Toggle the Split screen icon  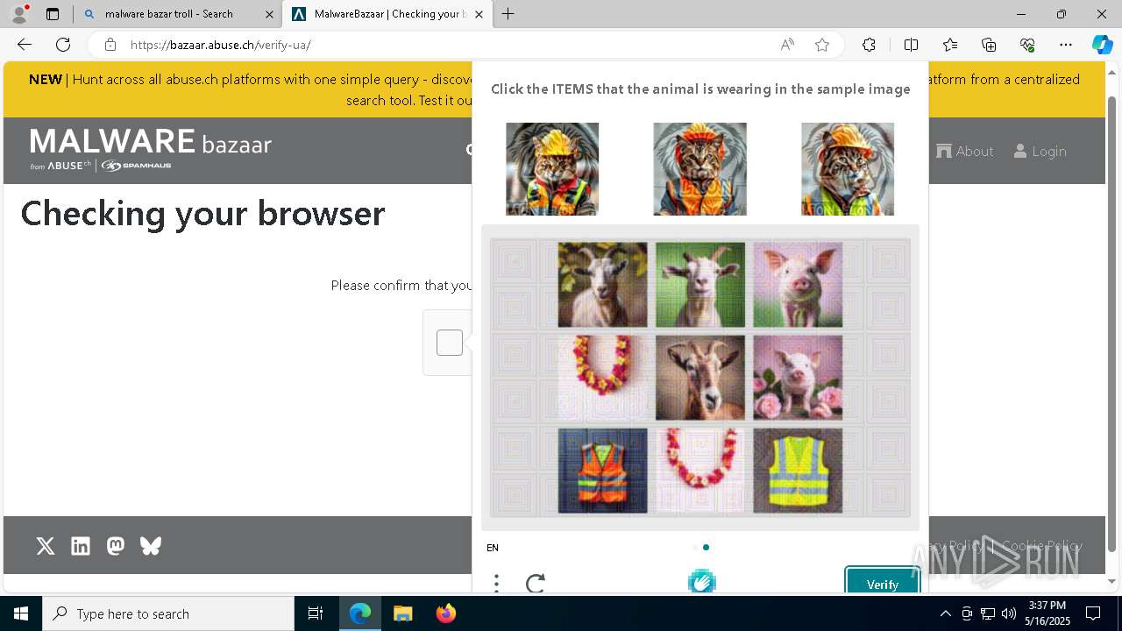(911, 45)
